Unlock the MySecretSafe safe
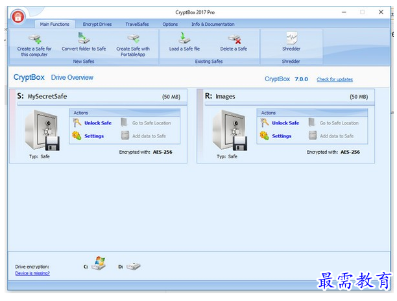397x301 pixels. click(97, 123)
